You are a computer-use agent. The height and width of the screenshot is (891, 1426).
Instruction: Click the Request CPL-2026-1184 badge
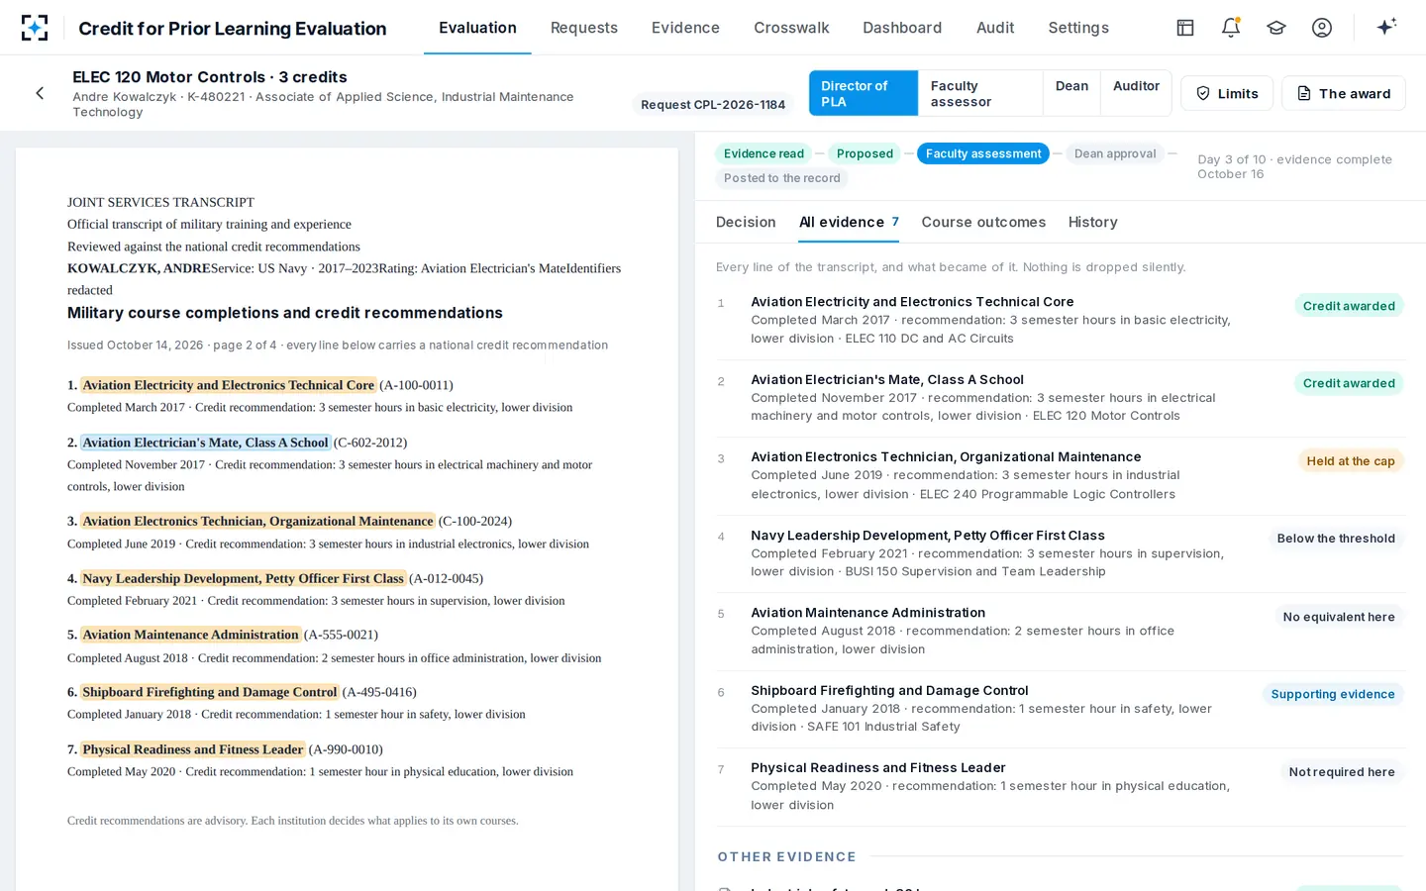point(713,104)
